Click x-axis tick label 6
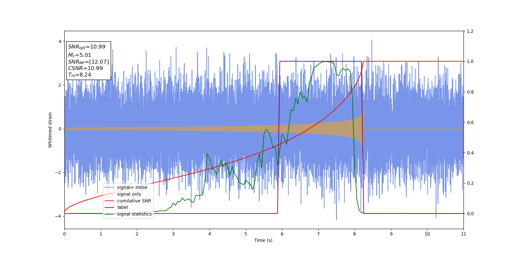This screenshot has width=515, height=257. click(282, 234)
